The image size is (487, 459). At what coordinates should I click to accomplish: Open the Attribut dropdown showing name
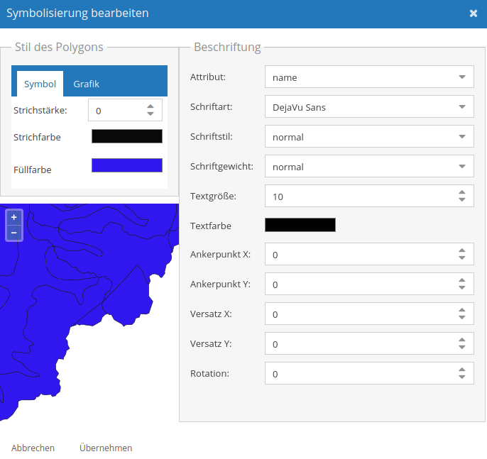click(369, 77)
